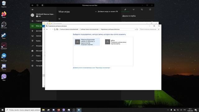Open File Explorer from the taskbar
The image size is (199, 112).
tap(44, 110)
